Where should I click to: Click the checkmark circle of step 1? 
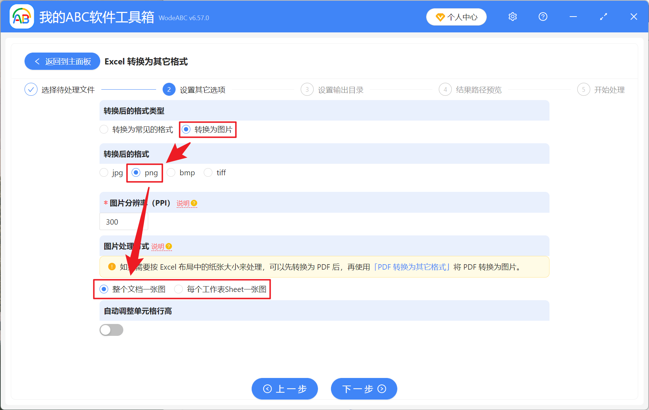click(x=31, y=89)
